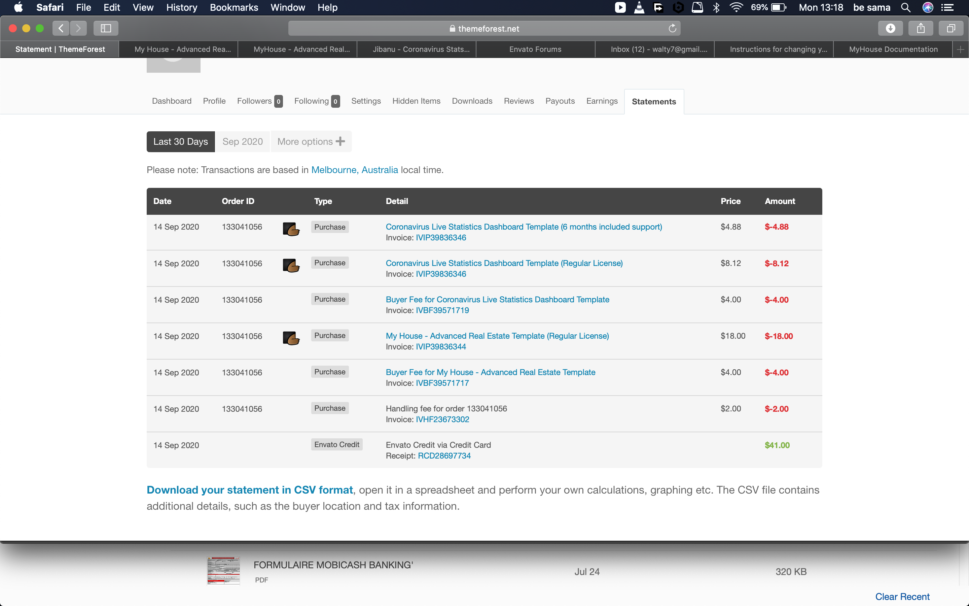Expand More options date filter
969x606 pixels.
point(311,141)
